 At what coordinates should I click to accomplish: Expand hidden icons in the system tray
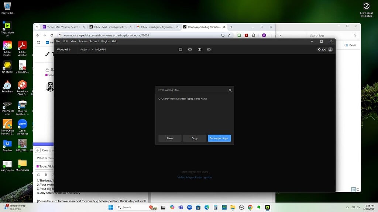(347, 207)
